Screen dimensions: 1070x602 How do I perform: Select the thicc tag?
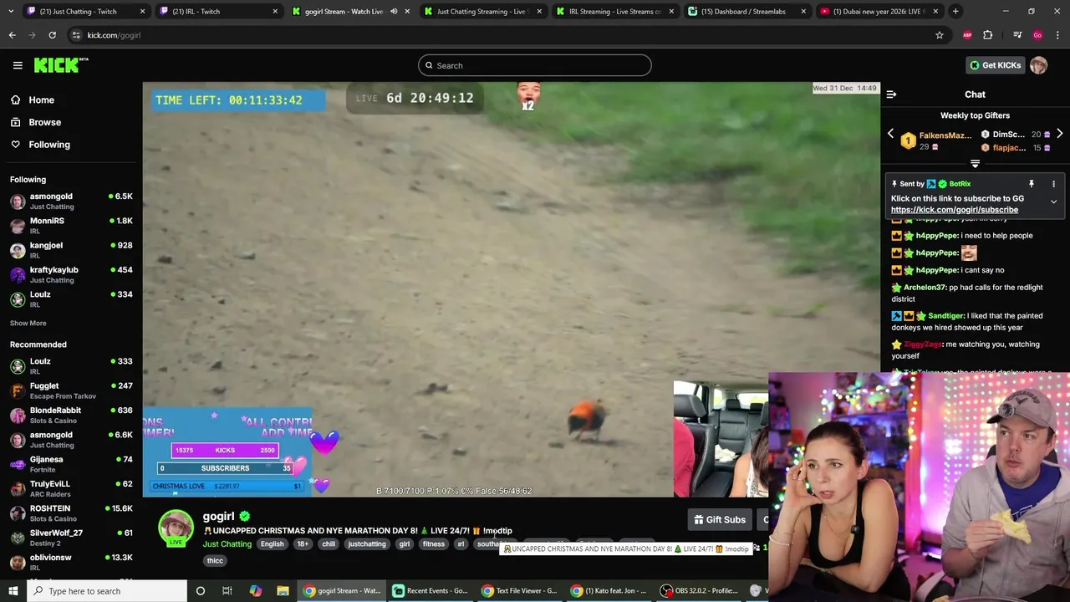point(215,561)
